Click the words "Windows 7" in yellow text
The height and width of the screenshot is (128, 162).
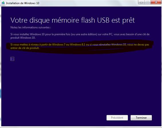tap(59, 45)
